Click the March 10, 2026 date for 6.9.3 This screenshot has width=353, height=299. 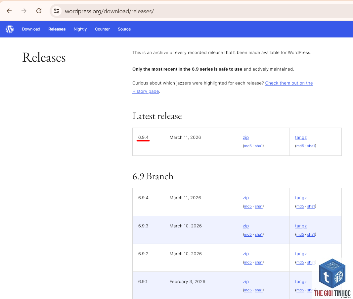186,226
